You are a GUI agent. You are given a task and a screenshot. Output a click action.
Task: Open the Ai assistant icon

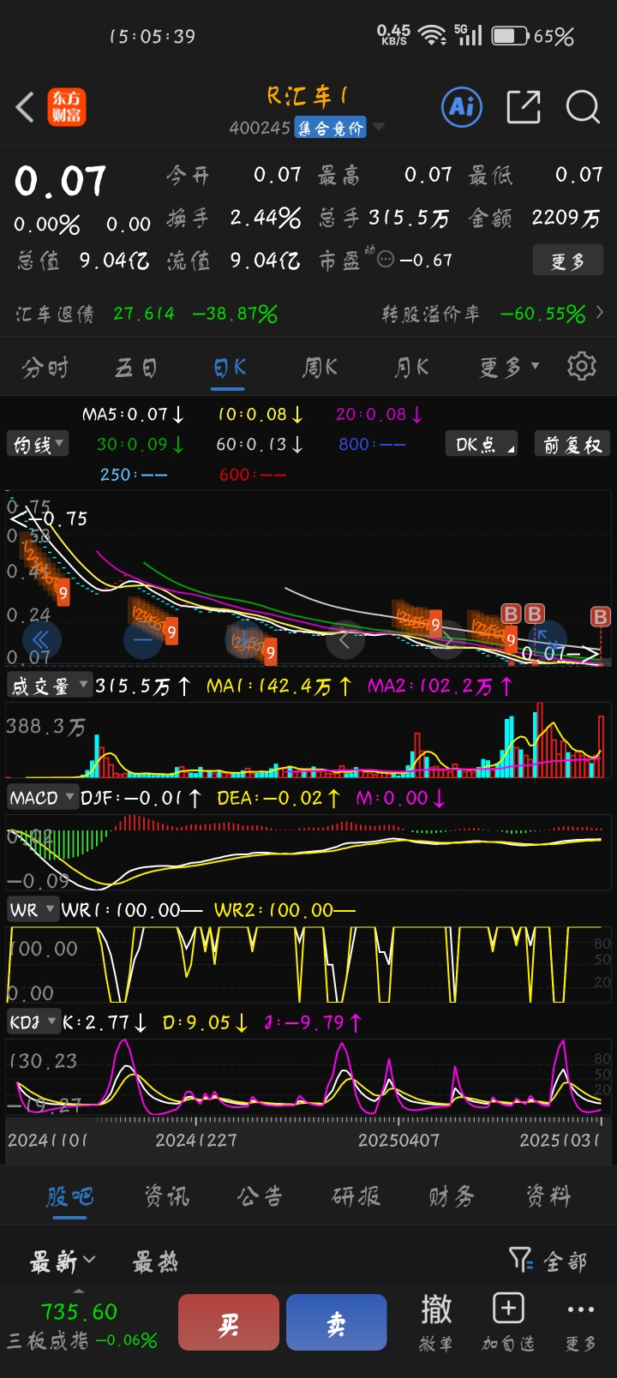coord(462,107)
